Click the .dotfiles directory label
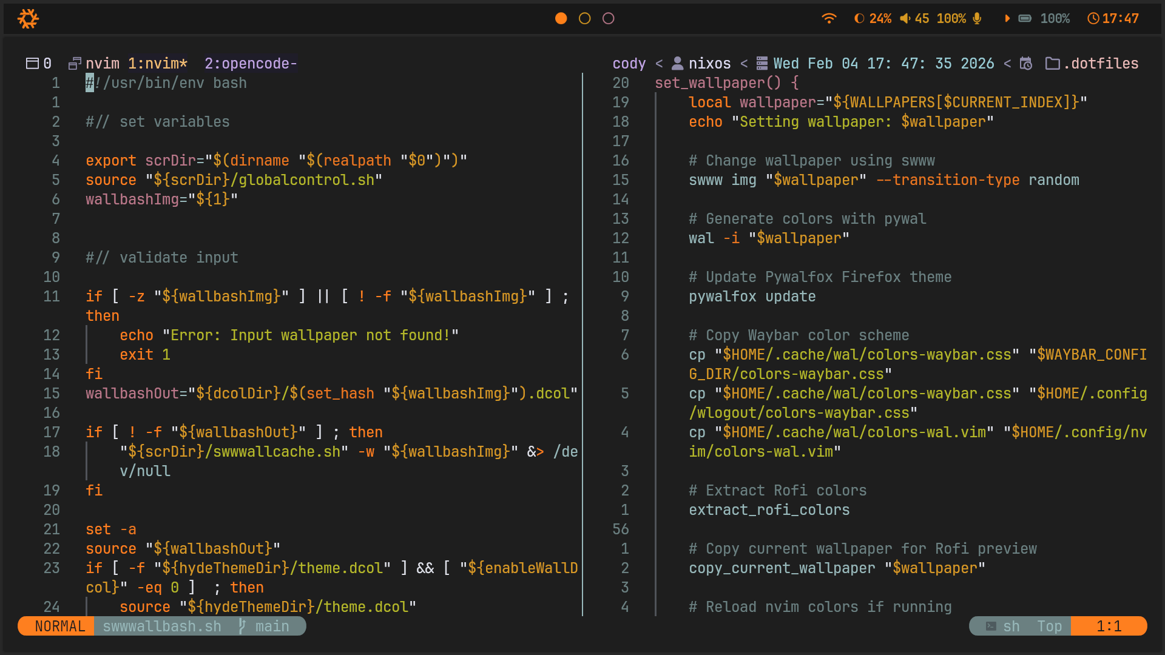This screenshot has width=1165, height=655. (1101, 64)
